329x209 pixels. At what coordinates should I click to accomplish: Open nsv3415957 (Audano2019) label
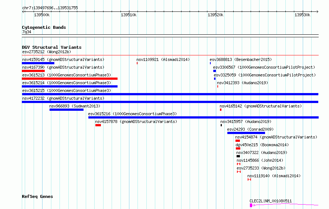(246, 121)
